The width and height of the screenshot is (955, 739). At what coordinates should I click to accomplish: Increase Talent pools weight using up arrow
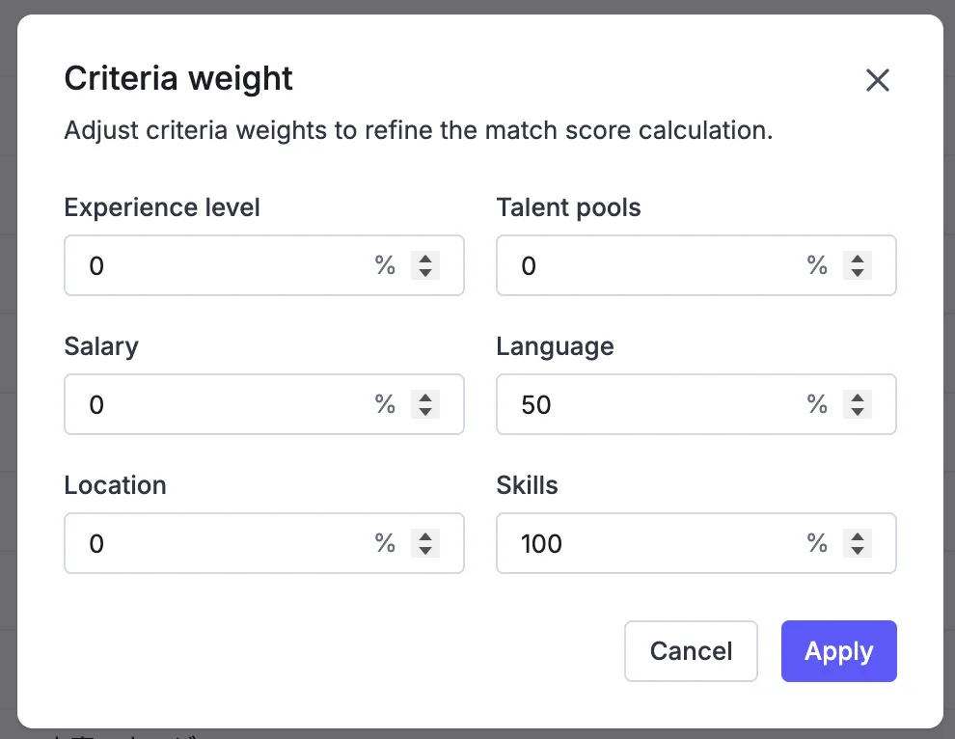[858, 259]
